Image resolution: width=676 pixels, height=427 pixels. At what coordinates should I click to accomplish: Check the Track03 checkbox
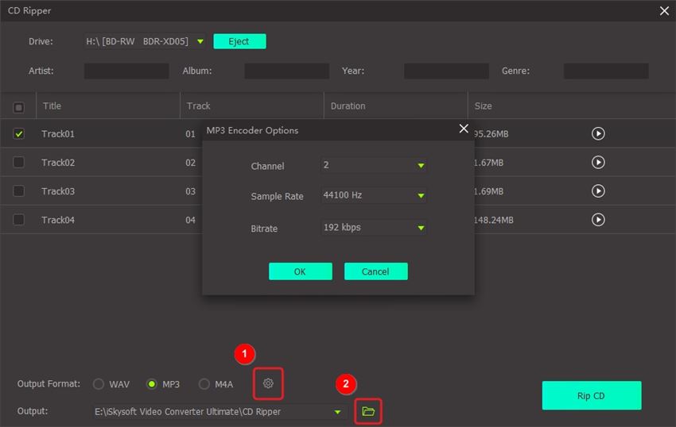[x=19, y=191]
